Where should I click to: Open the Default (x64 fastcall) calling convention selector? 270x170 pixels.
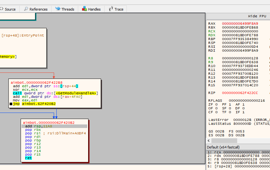(238, 147)
